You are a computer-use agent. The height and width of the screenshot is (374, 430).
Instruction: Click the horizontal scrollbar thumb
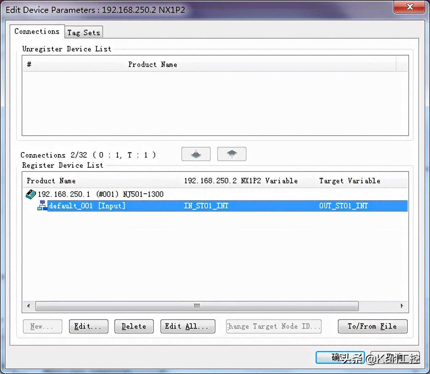197,306
